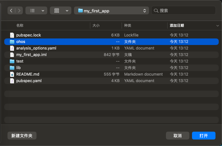
Task: Select the pubspec.lock file icon
Action: tap(12, 35)
